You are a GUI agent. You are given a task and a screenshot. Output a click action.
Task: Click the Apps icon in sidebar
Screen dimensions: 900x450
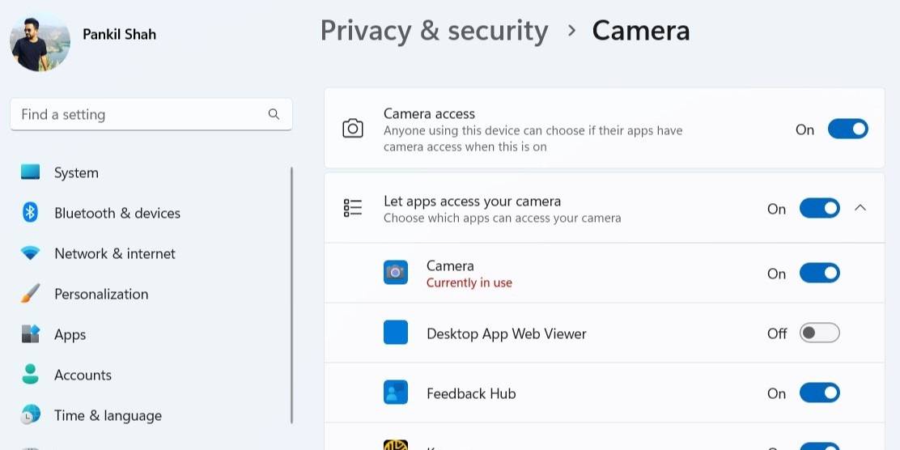pyautogui.click(x=31, y=334)
